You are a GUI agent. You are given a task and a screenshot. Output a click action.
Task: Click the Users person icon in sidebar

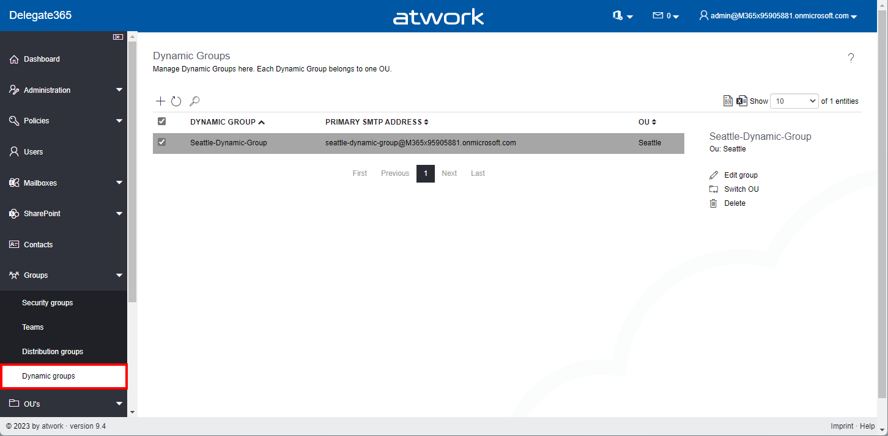(15, 151)
